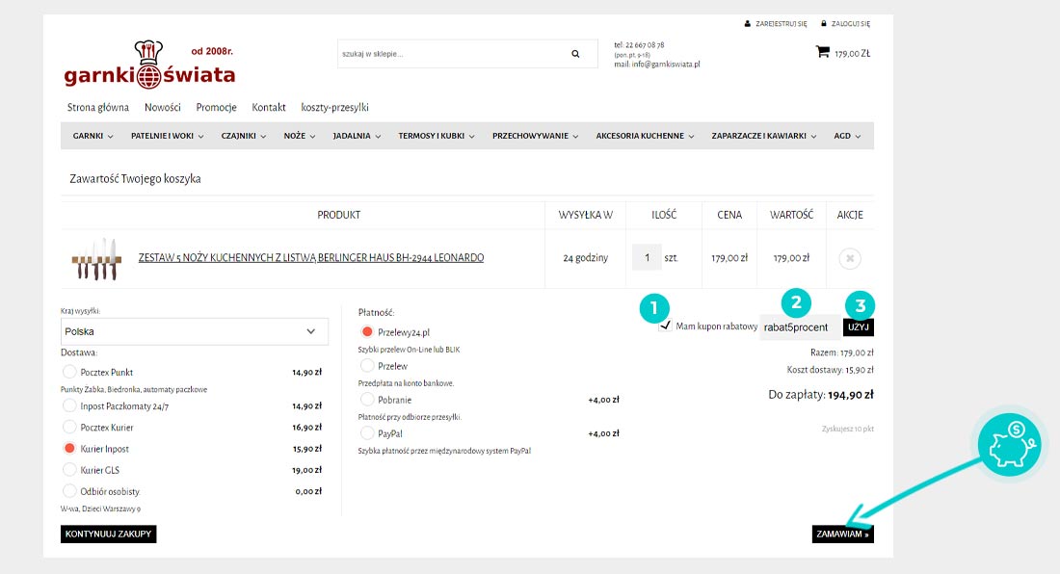Viewport: 1060px width, 574px height.
Task: Select Inpost Paczkomaty 24/7 delivery
Action: tap(69, 405)
